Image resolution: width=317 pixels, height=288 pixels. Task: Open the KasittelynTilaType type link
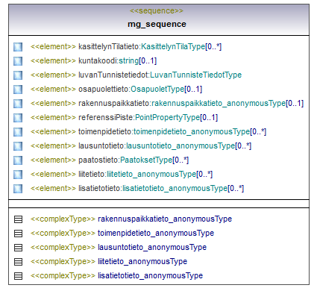tap(173, 46)
